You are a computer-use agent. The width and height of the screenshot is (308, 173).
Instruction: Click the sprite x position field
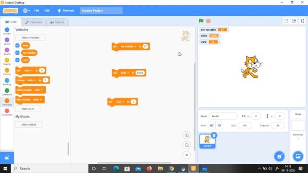click(x=256, y=116)
